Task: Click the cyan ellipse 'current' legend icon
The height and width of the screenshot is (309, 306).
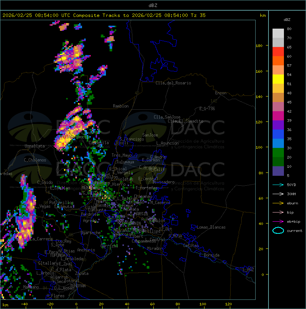Action: [278, 230]
